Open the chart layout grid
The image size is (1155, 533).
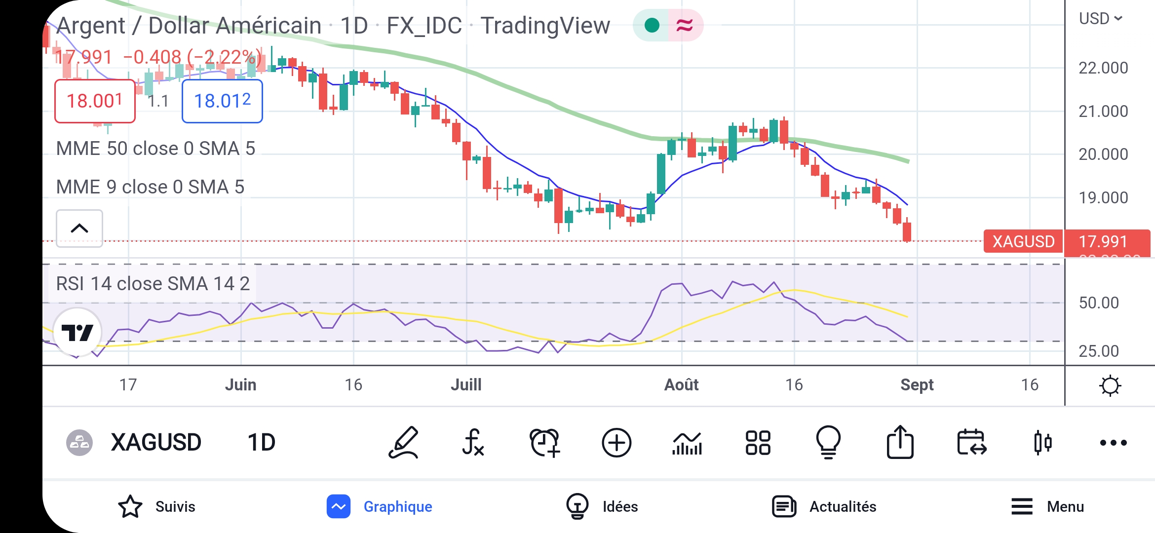[758, 442]
